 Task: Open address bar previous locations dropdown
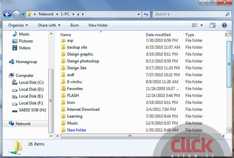[138, 14]
